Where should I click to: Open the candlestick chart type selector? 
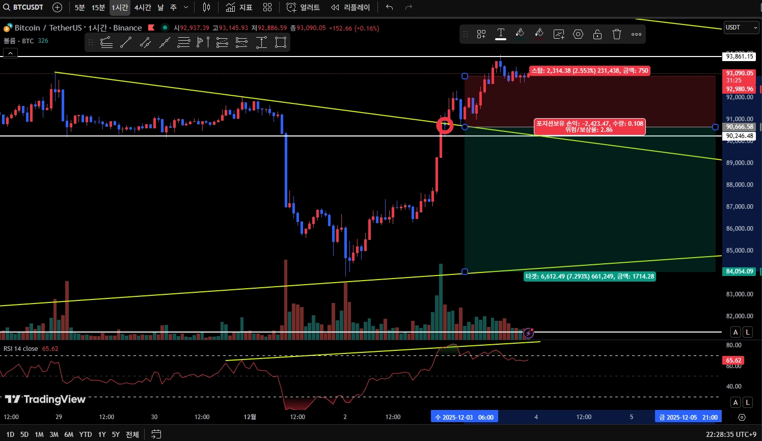[x=206, y=7]
